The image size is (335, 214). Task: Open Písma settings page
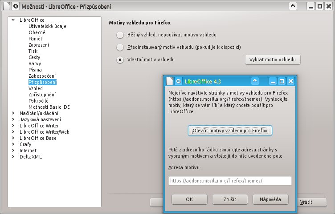pyautogui.click(x=35, y=70)
